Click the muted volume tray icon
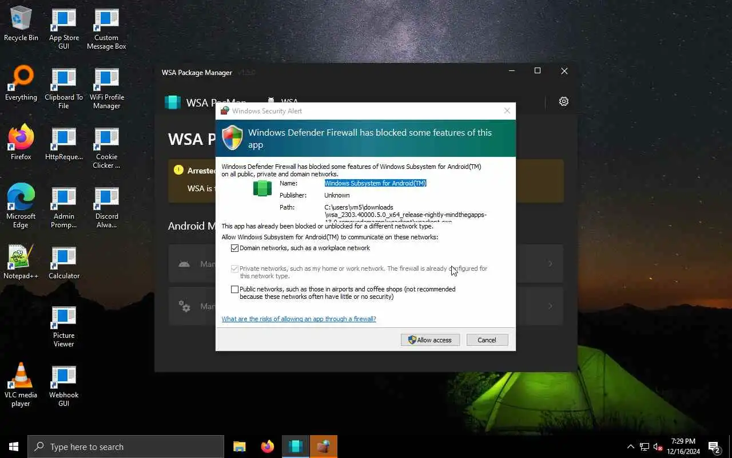The width and height of the screenshot is (732, 458). pyautogui.click(x=658, y=447)
